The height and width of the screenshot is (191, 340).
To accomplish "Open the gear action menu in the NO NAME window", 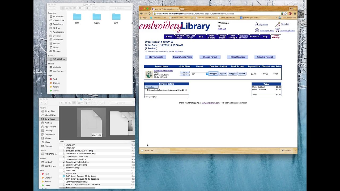I will (87, 8).
